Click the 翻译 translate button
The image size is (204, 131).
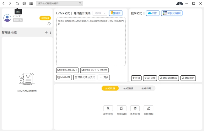click(116, 13)
